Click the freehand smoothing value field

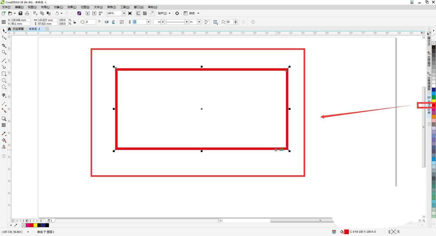pos(229,22)
